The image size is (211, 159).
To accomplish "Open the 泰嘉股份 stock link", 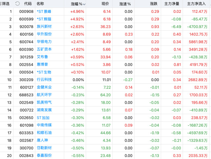I will click(x=44, y=155).
